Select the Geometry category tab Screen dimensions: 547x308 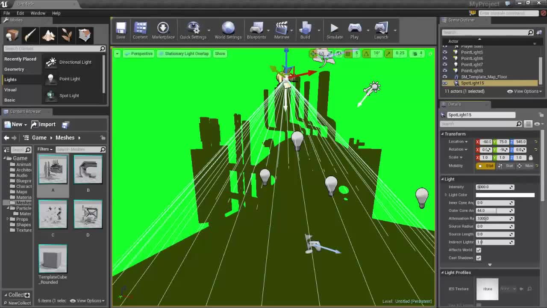[x=14, y=69]
